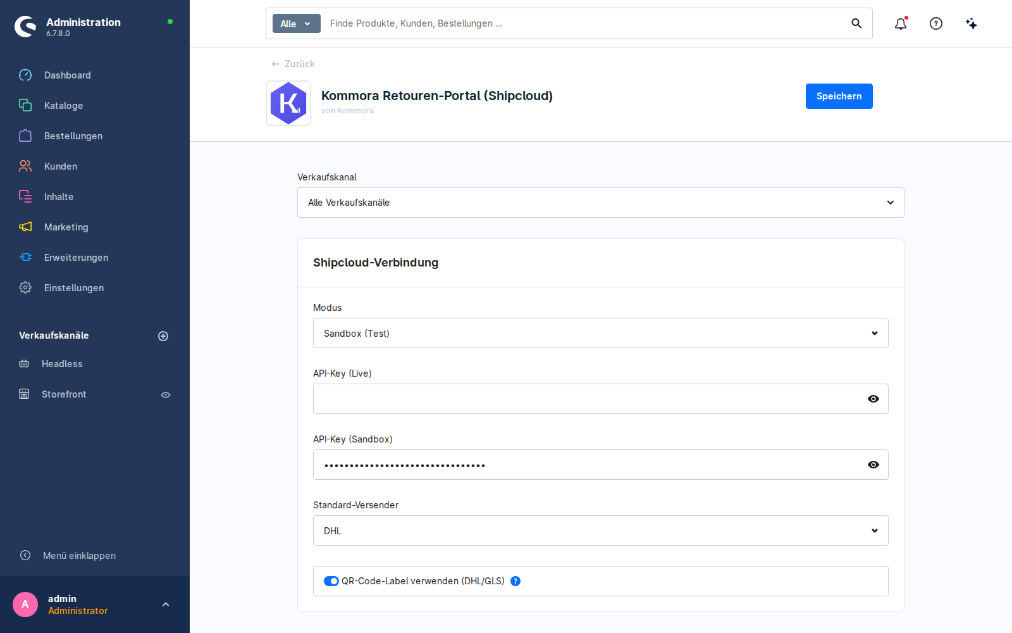1012x633 pixels.
Task: Click the Administration title in sidebar
Action: [x=83, y=22]
